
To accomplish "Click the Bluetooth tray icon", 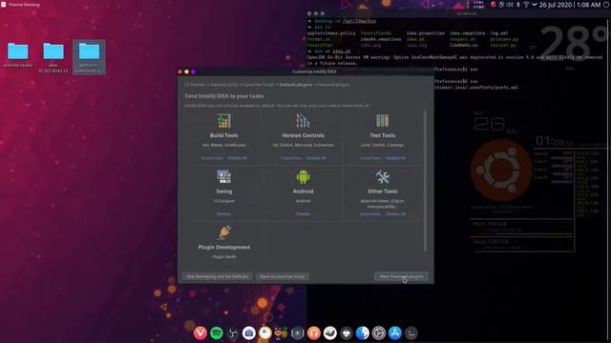I will point(517,5).
